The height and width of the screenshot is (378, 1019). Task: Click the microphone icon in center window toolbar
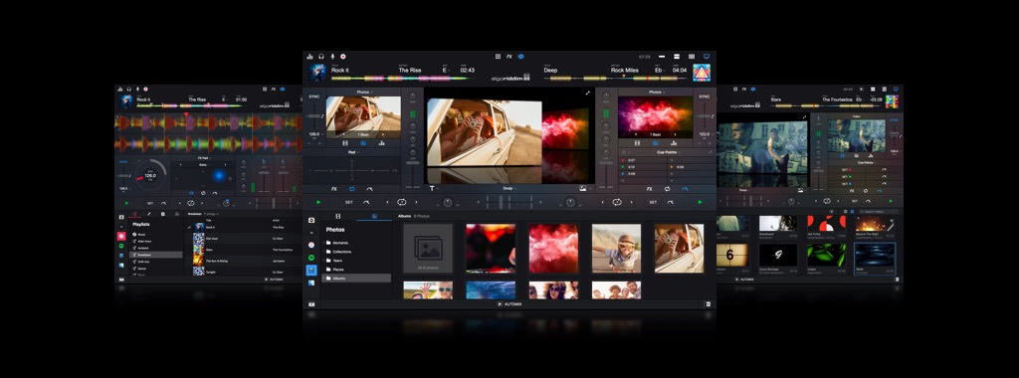[x=332, y=57]
